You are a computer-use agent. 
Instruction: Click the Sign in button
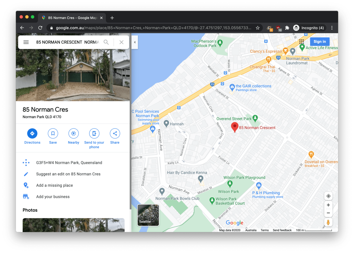click(320, 42)
